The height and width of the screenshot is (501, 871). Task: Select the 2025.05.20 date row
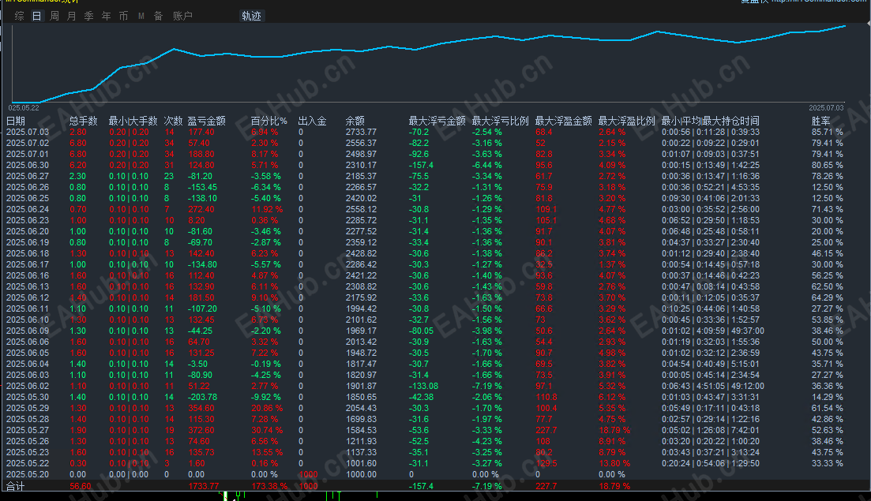(28, 474)
